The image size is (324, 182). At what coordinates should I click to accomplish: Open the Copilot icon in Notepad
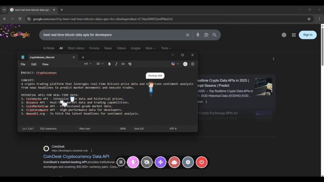tap(173, 64)
